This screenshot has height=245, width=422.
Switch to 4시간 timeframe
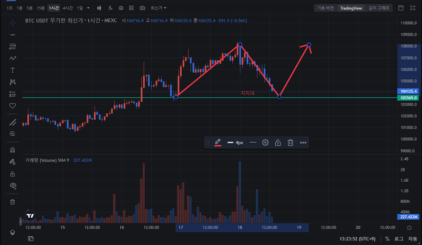pyautogui.click(x=68, y=8)
